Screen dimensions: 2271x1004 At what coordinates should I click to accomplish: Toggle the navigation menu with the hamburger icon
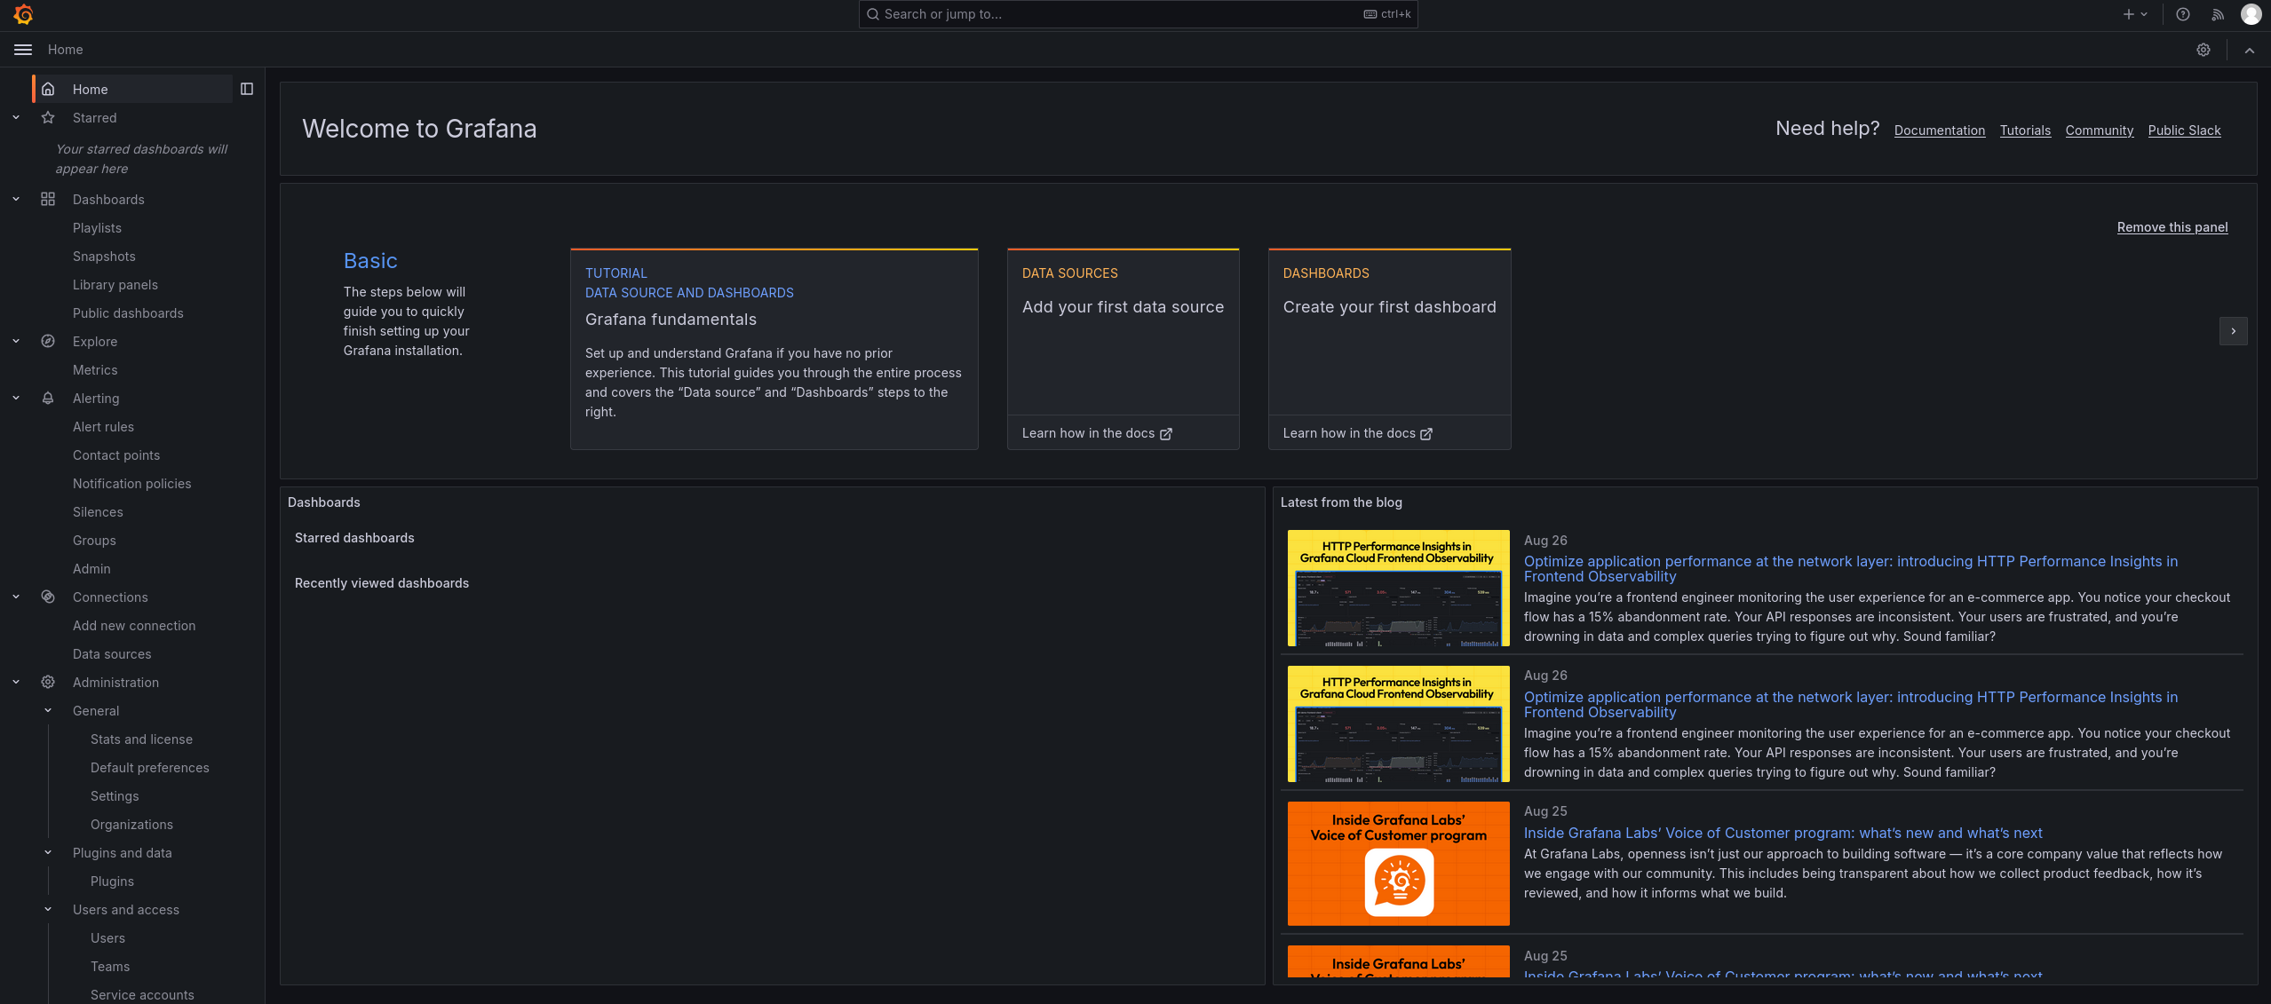tap(22, 49)
